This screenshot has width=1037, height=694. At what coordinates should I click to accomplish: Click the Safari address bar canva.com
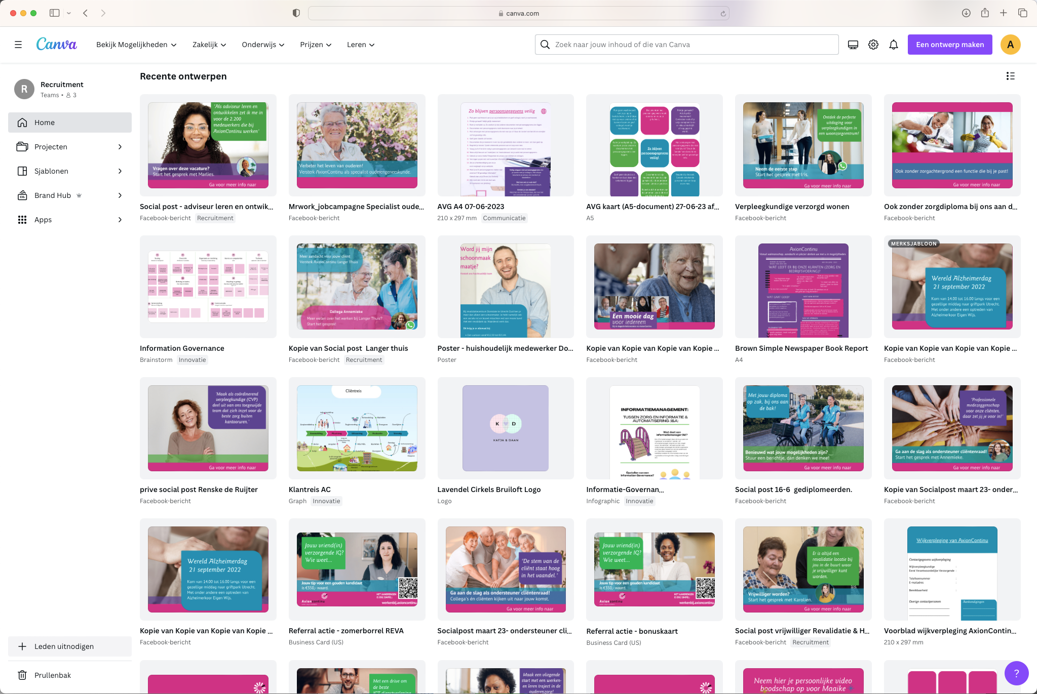tap(519, 13)
